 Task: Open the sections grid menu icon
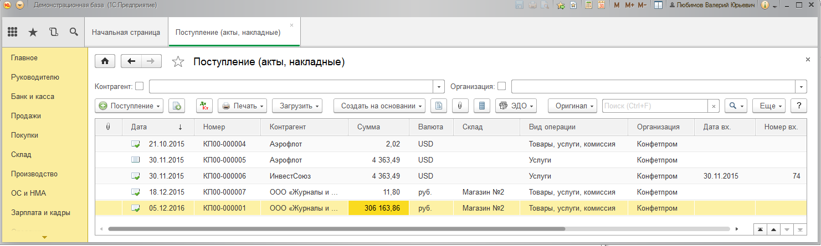point(12,32)
